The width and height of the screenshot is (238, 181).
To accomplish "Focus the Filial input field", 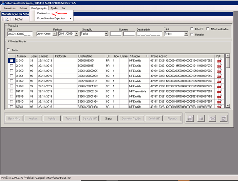I will (20, 34).
